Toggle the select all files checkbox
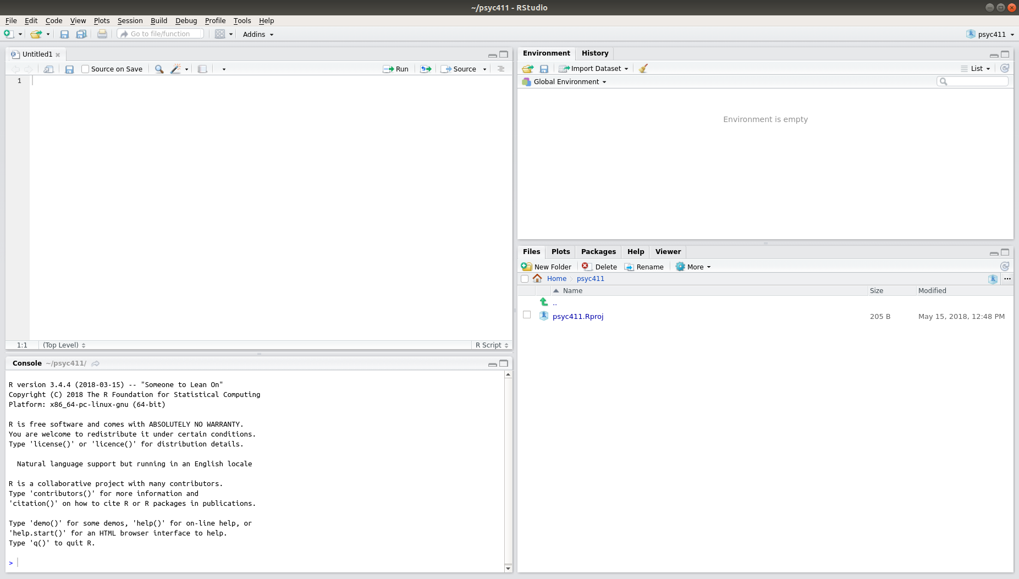This screenshot has height=579, width=1019. [x=525, y=279]
